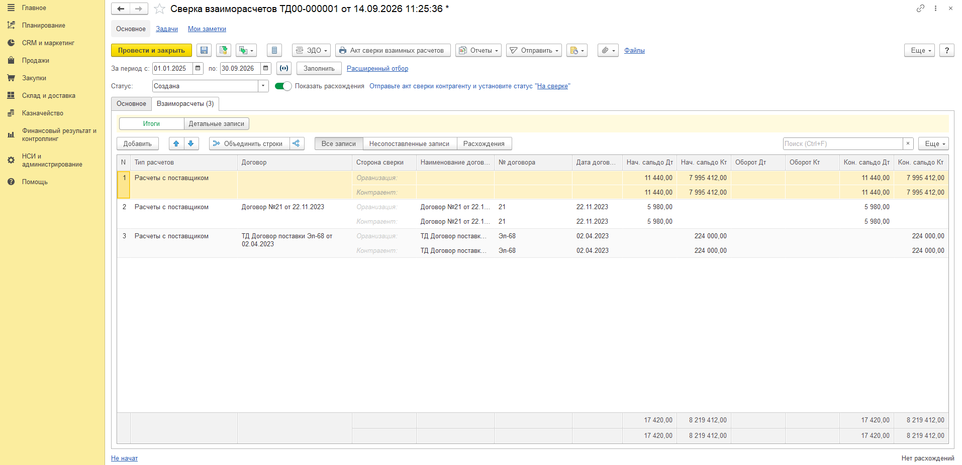Screen dimensions: 962x465
Task: Print Акт сверки взаимных расчетов
Action: click(393, 50)
